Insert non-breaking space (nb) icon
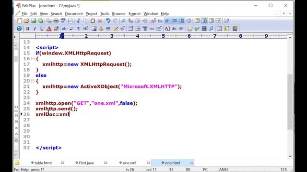Screen dimensions: 307x172 (x=64, y=29)
